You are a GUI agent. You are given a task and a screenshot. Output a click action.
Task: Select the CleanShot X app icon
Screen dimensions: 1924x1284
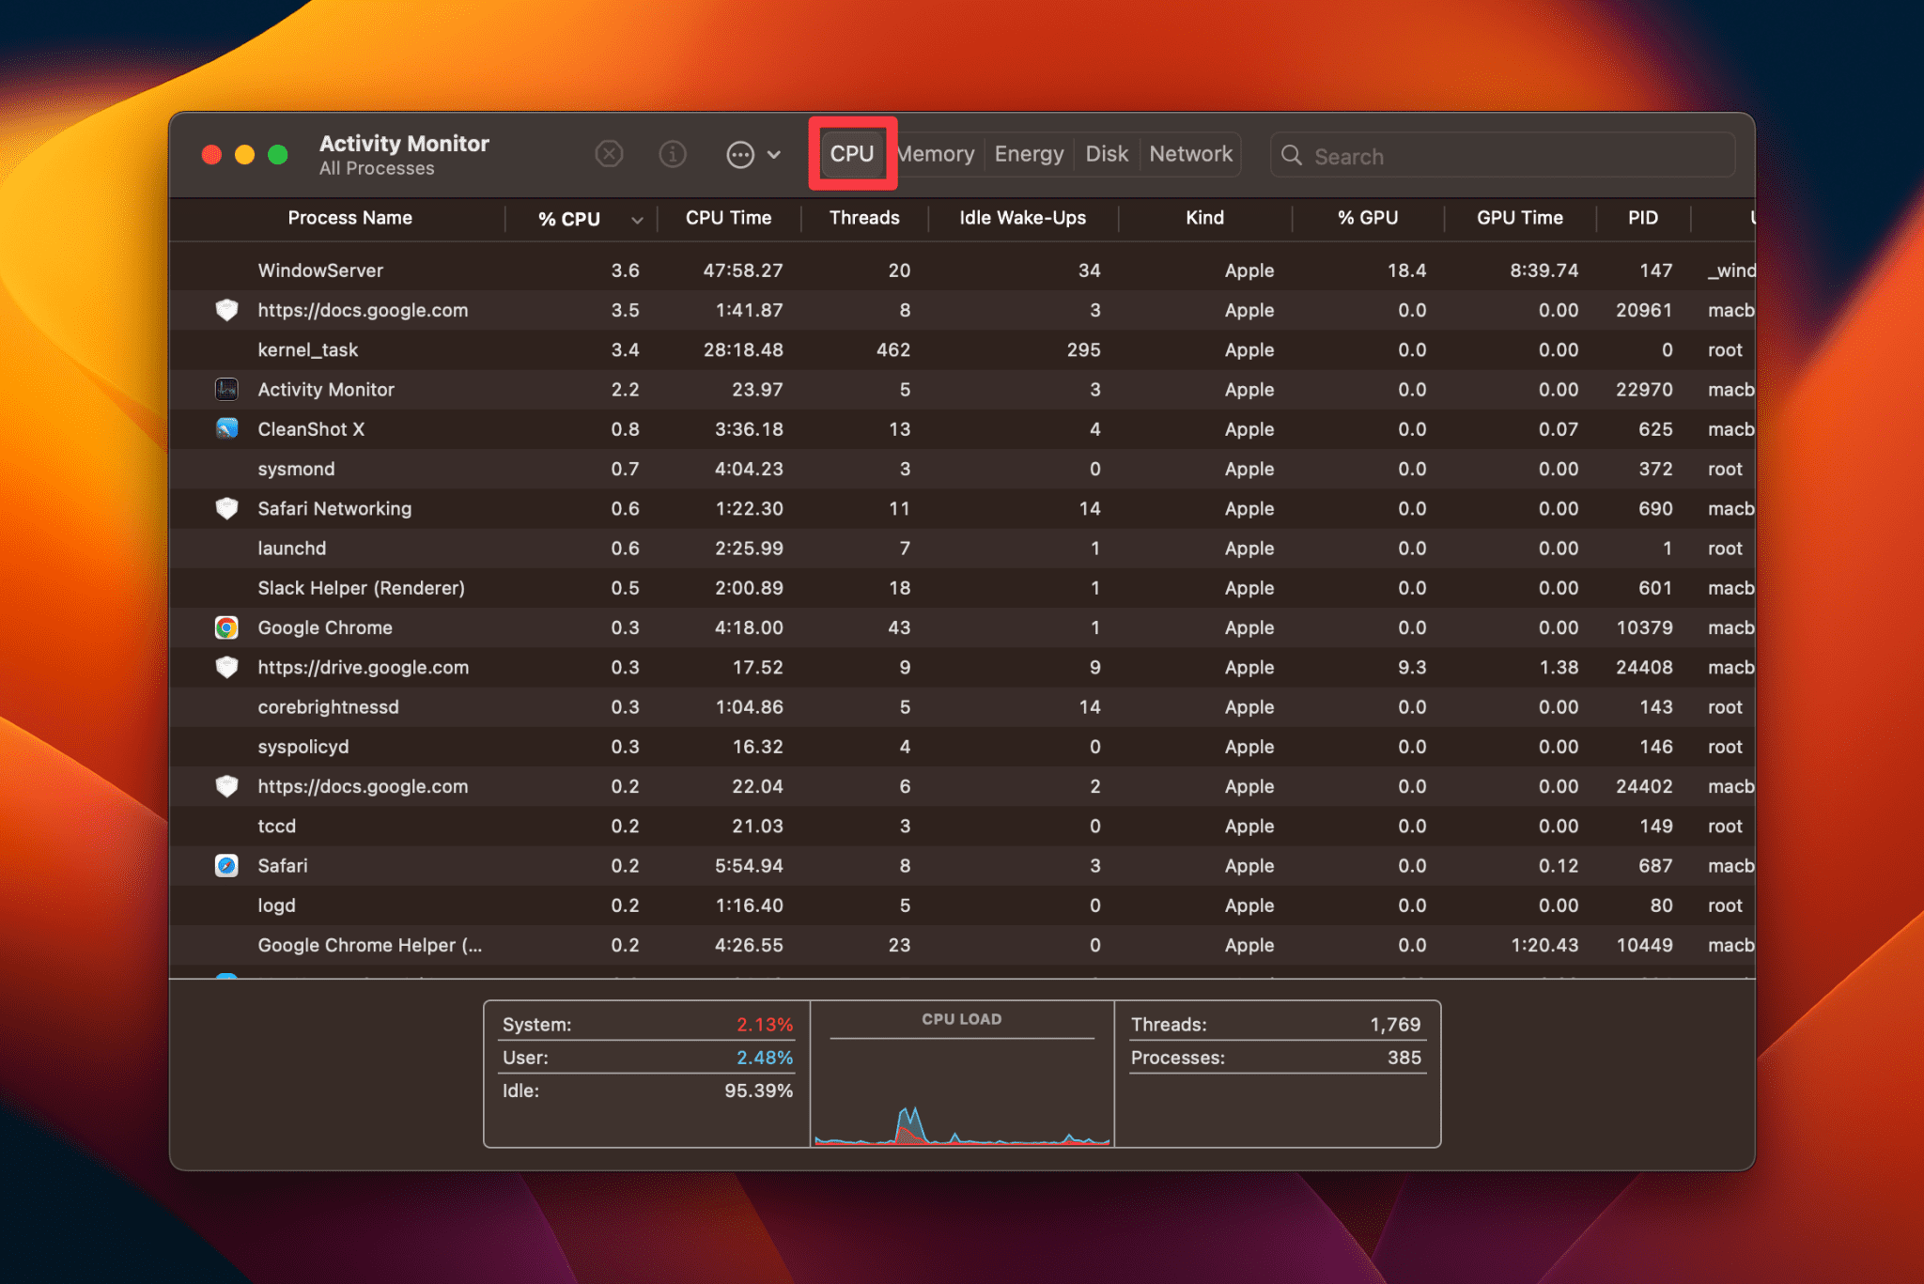[226, 429]
